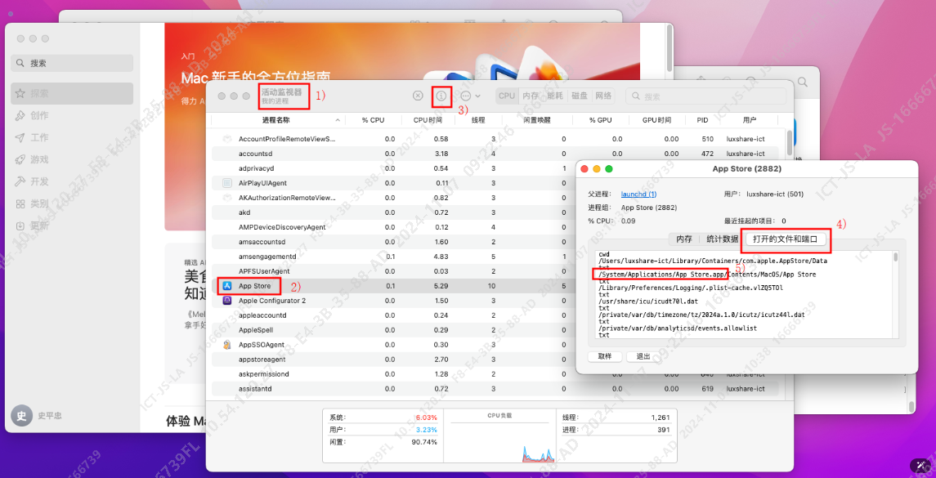
Task: Switch to the CPU tab
Action: [507, 96]
